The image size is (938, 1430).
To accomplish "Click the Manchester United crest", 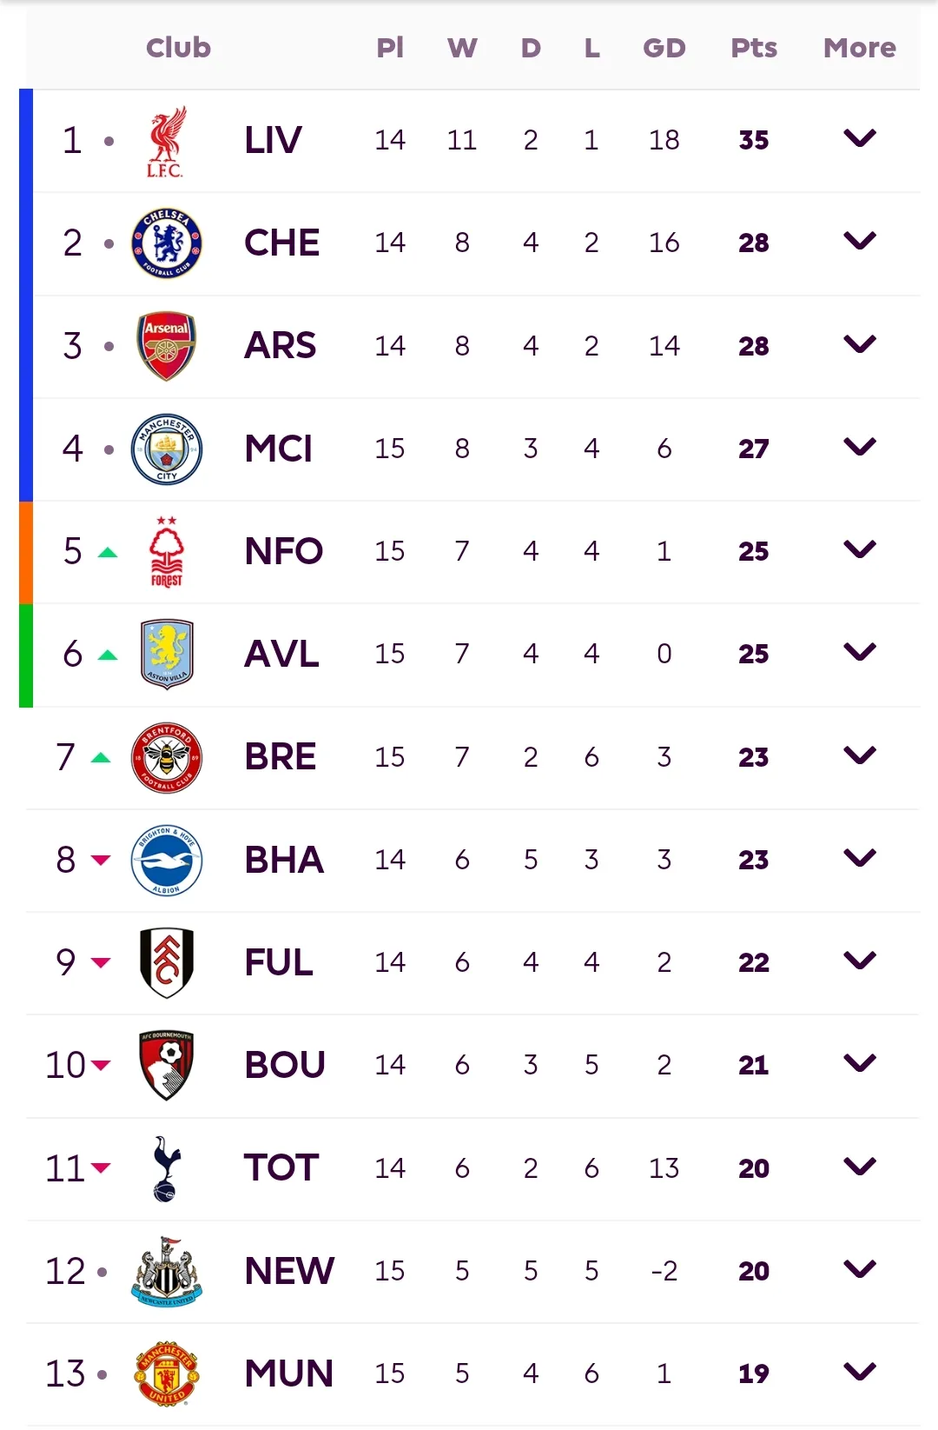I will click(x=166, y=1373).
